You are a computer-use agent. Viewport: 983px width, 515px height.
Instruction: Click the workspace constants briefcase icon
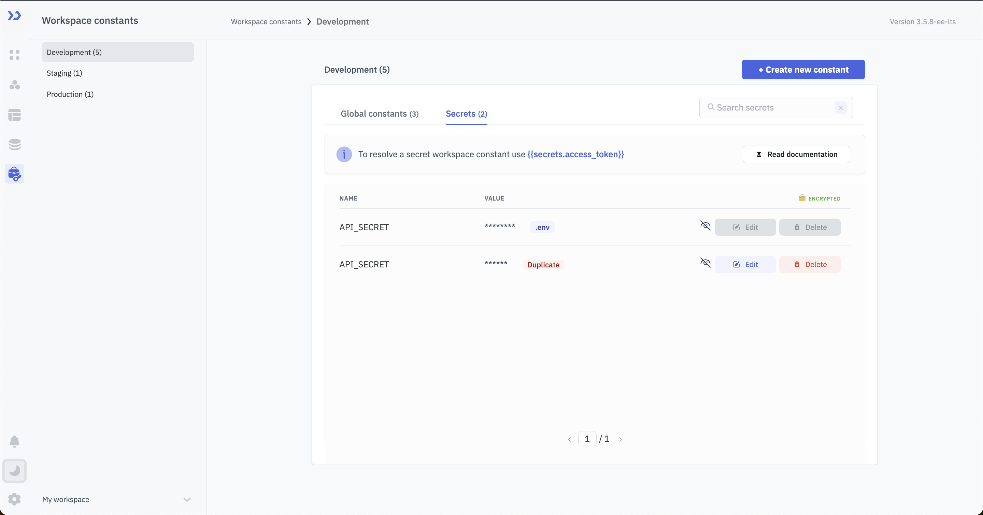click(x=14, y=174)
